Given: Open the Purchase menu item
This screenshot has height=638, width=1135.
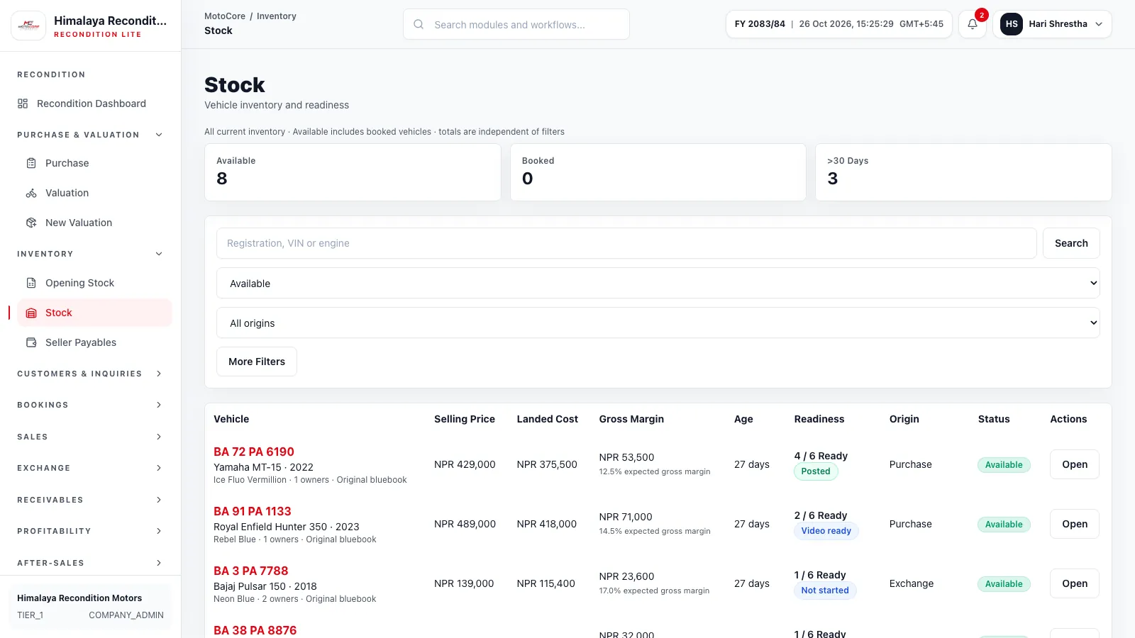Looking at the screenshot, I should (94, 163).
